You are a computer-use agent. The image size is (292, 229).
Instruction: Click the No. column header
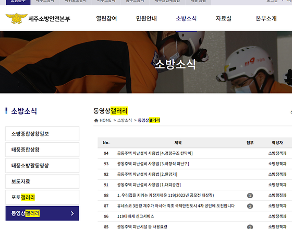tap(106, 143)
